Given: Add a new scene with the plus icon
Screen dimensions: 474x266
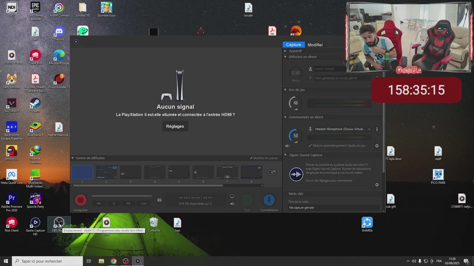Looking at the screenshot, I should [272, 172].
